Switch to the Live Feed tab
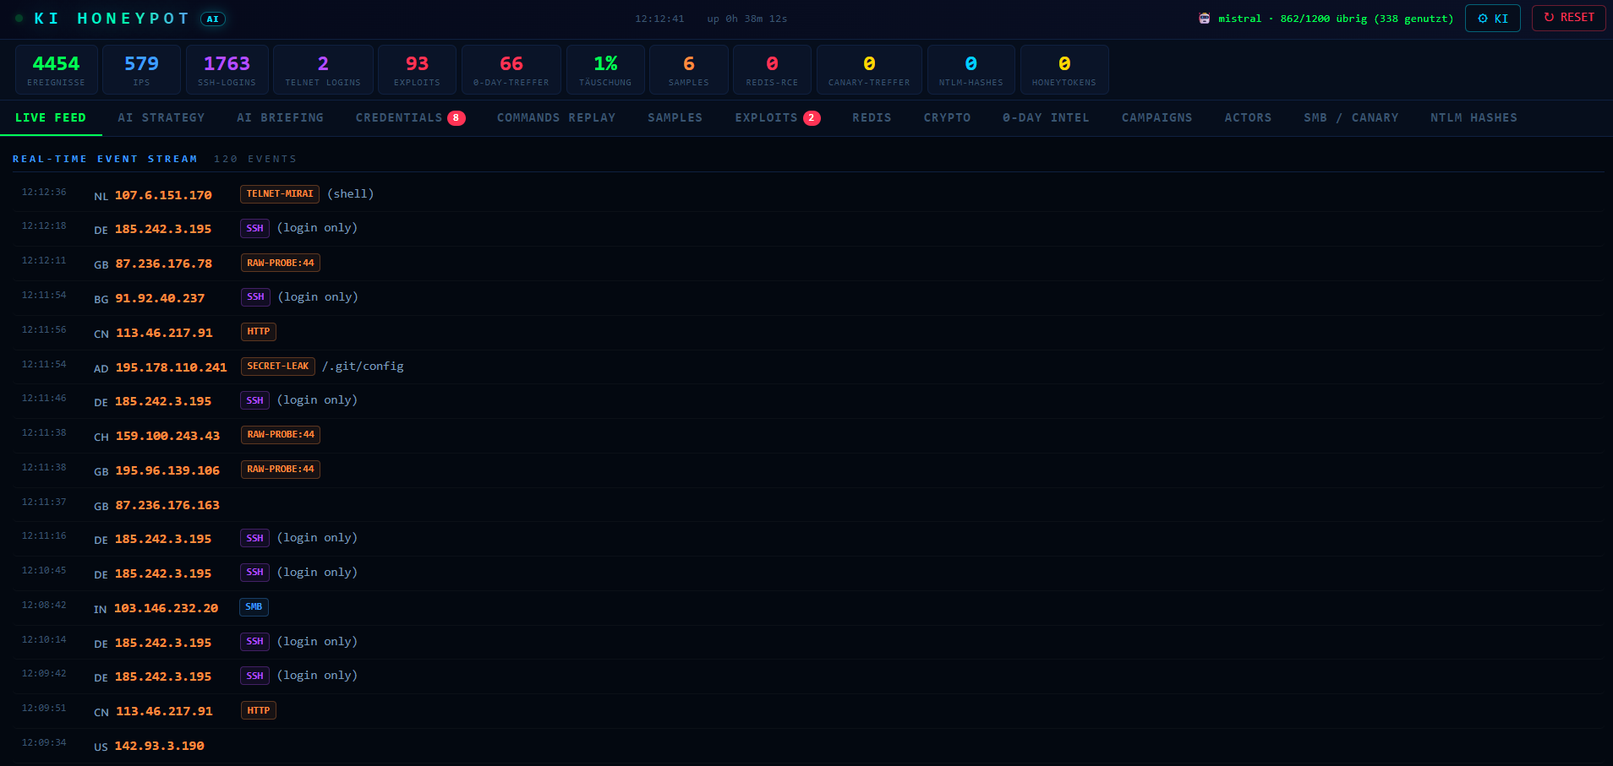 point(51,117)
